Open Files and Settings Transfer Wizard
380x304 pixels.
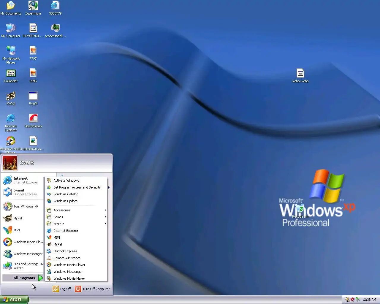pyautogui.click(x=23, y=266)
